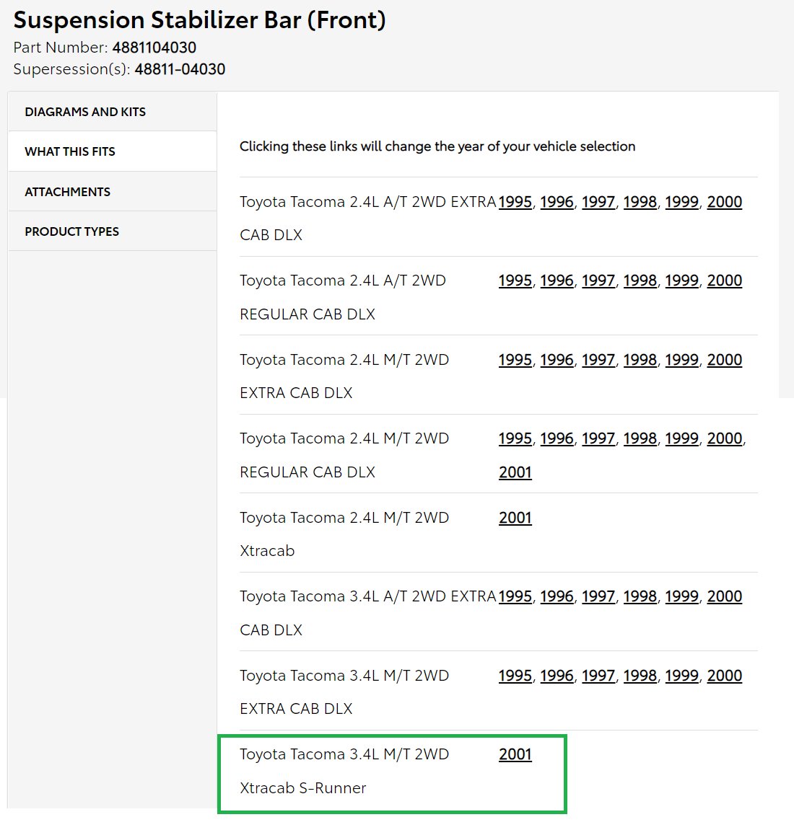This screenshot has height=830, width=794.
Task: Click supersession number 48811-04030
Action: point(180,69)
